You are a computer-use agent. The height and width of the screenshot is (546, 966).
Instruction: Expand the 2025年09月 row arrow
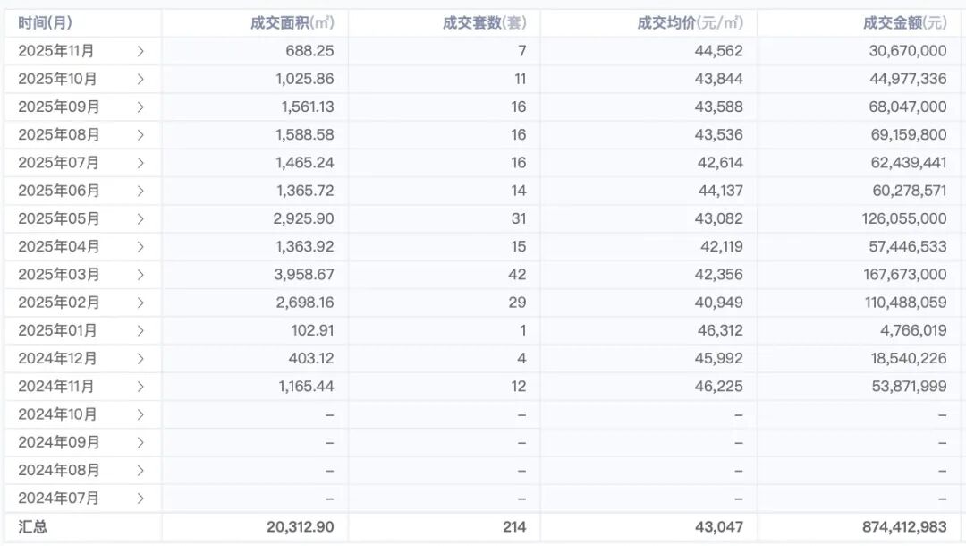pyautogui.click(x=140, y=107)
